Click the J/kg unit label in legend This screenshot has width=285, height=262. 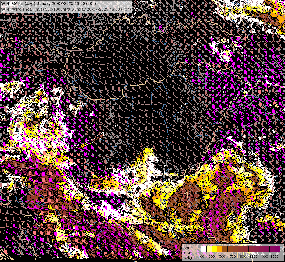click(189, 258)
